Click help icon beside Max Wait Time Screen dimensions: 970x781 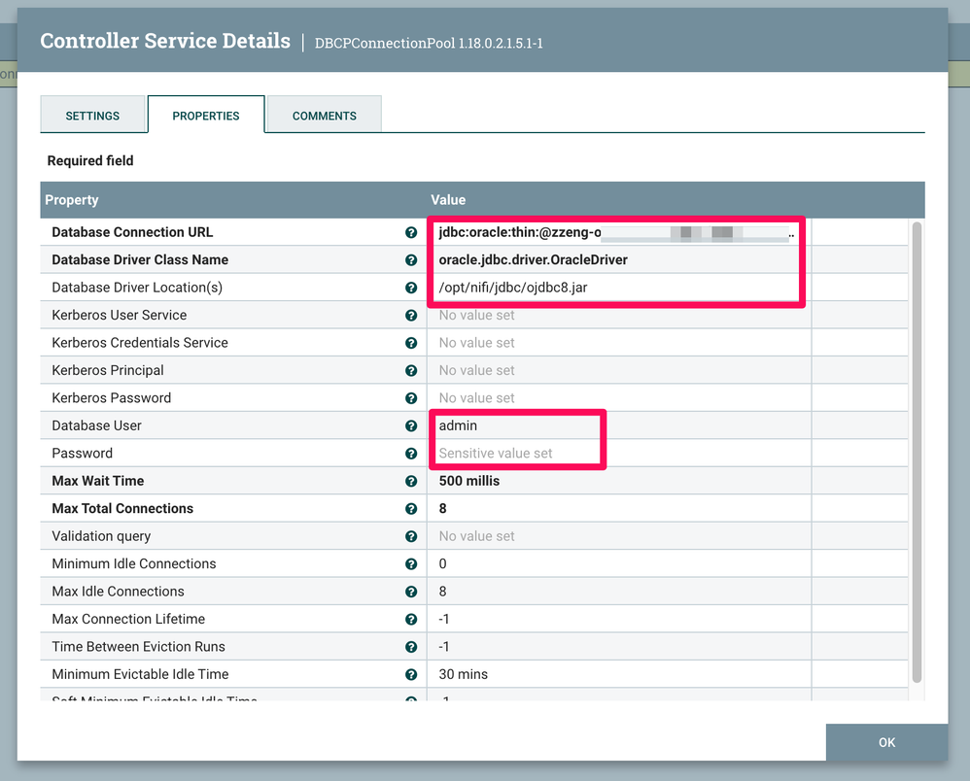[x=411, y=482]
